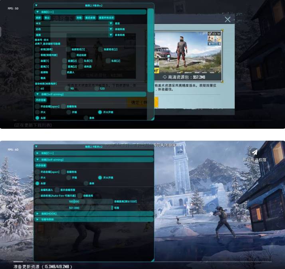
Task: Enable the 玩家姓名[1] checkbox
Action: 69,49
